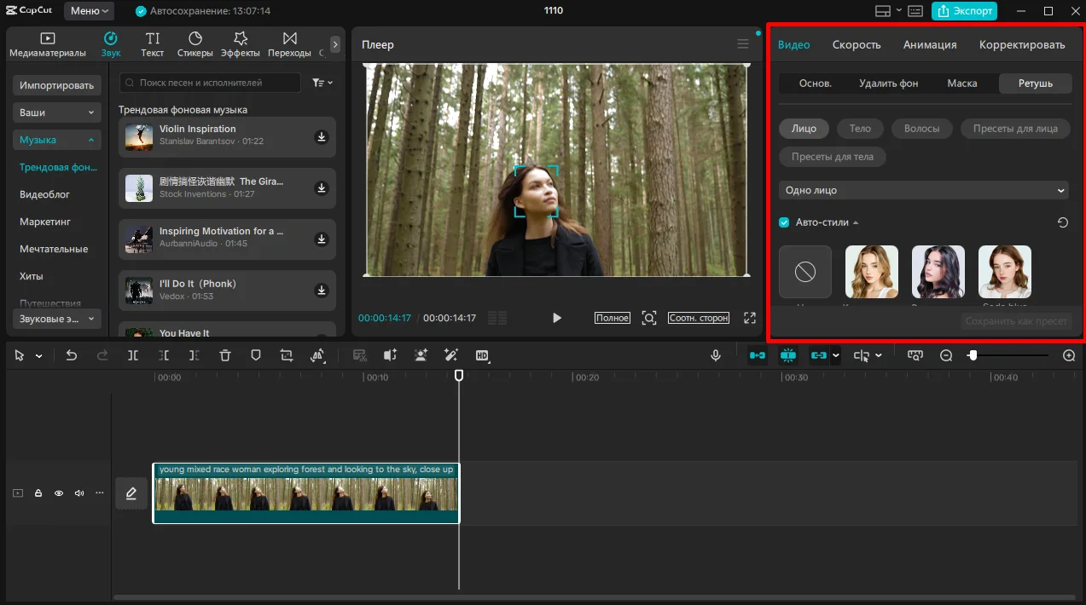Viewport: 1086px width, 605px height.
Task: Click the Импортировать button
Action: 57,85
